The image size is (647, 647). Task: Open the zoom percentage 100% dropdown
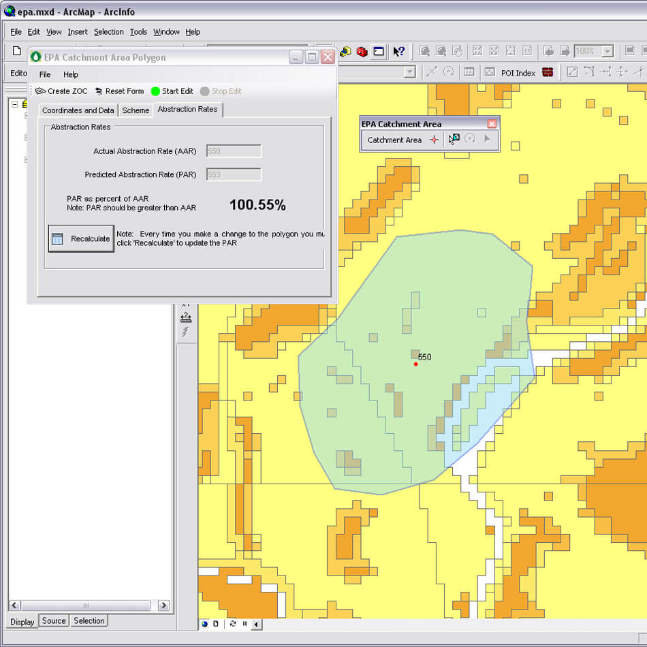click(x=607, y=52)
